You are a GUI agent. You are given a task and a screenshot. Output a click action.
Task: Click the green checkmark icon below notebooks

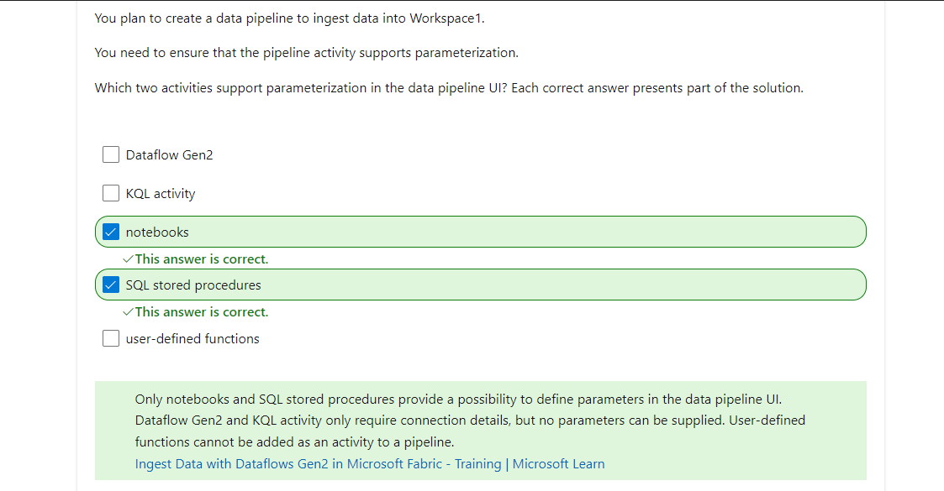(x=128, y=259)
